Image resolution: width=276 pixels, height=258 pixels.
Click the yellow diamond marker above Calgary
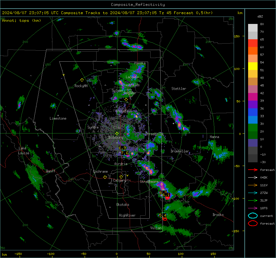pos(121,177)
